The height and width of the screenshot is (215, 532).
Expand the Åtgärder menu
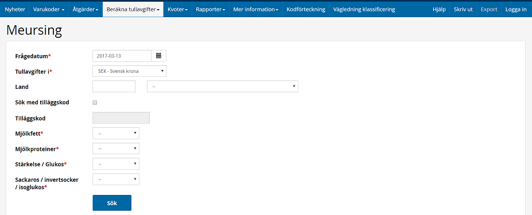click(86, 10)
